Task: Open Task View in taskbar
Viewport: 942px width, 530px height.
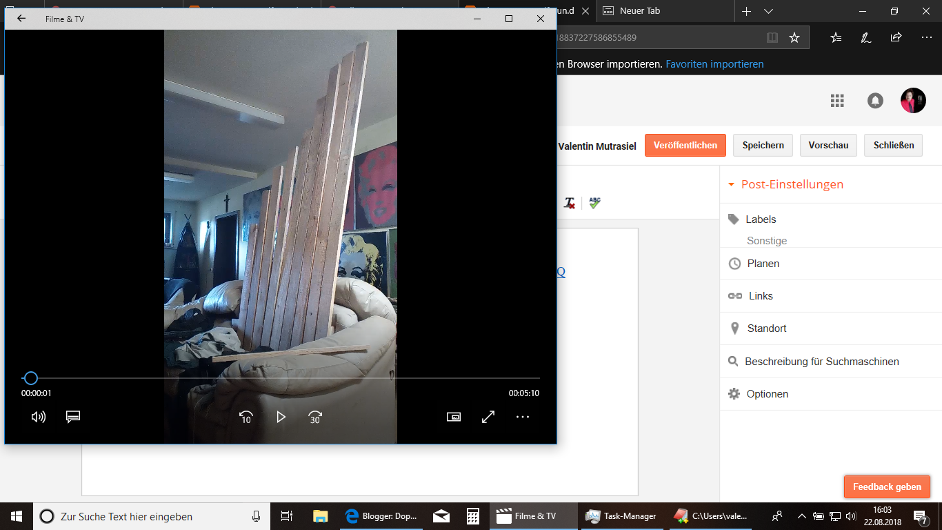Action: (x=287, y=516)
